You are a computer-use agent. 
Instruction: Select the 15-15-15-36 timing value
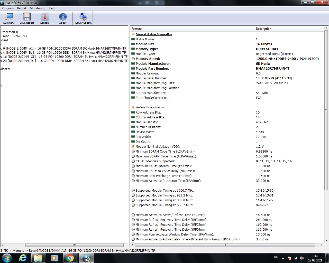(265, 191)
